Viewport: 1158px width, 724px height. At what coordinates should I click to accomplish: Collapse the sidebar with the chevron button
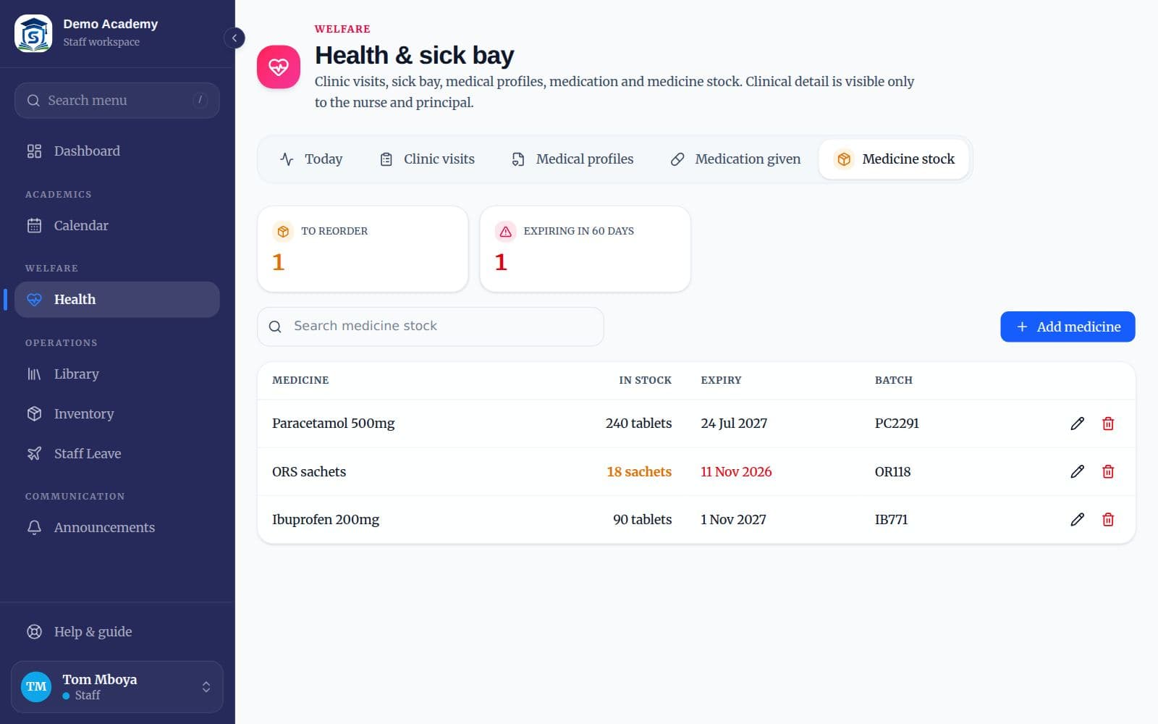tap(234, 38)
